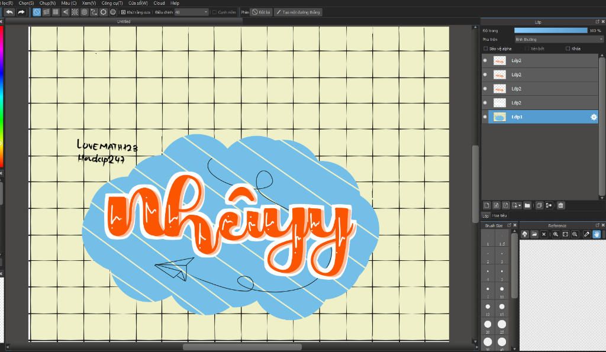Open the Cửa sổ(W) menu
Screen dimensions: 606x352
138,3
